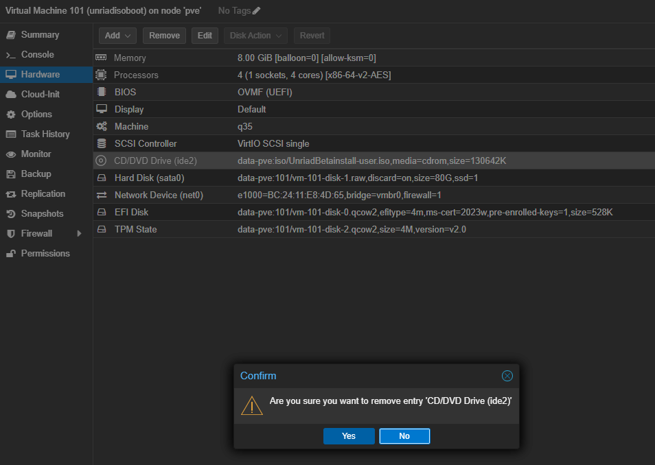
Task: Click the BIOS row chip icon
Action: pos(101,92)
